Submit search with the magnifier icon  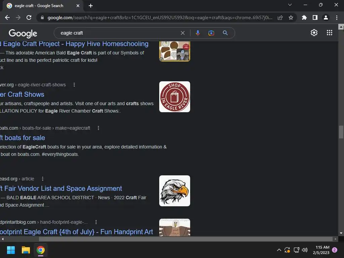[x=225, y=33]
